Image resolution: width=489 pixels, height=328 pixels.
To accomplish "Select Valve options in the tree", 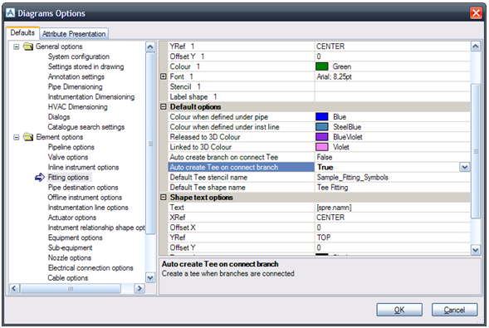I will click(x=68, y=157).
